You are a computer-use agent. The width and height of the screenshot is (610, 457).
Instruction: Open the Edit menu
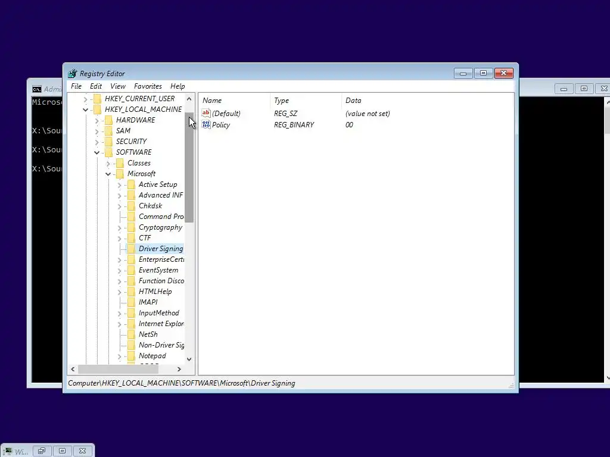pyautogui.click(x=96, y=86)
